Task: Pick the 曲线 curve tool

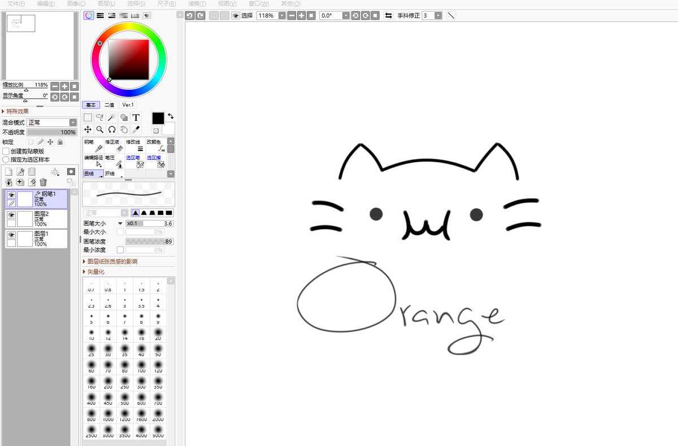Action: click(x=93, y=173)
